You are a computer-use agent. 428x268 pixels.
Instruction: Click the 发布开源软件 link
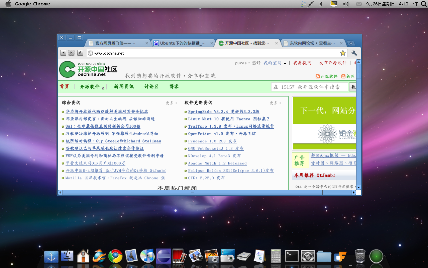(x=333, y=63)
